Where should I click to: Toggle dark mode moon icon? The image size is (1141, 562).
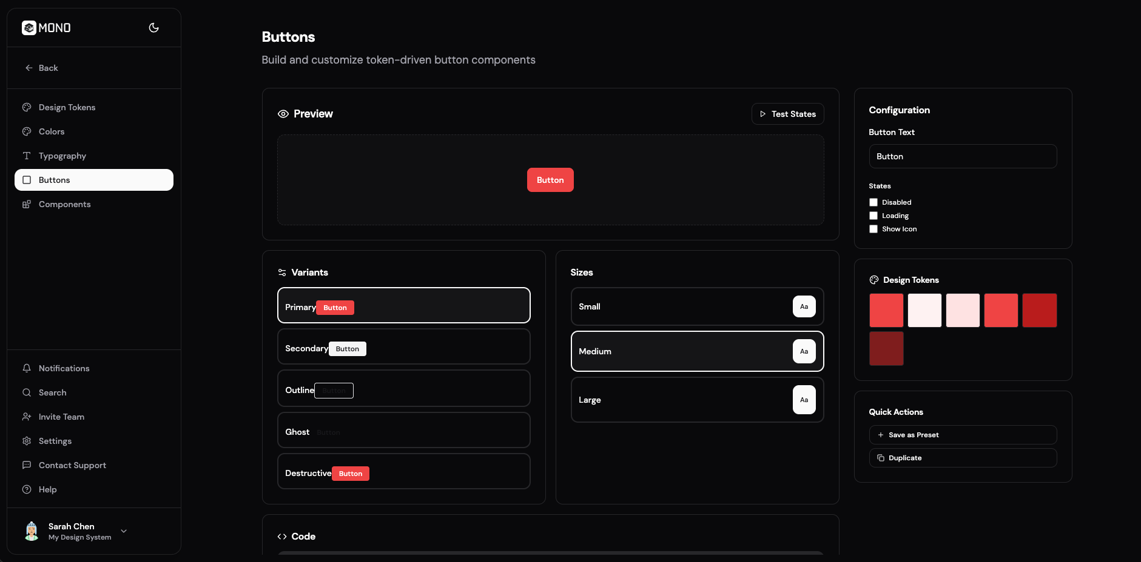(153, 28)
